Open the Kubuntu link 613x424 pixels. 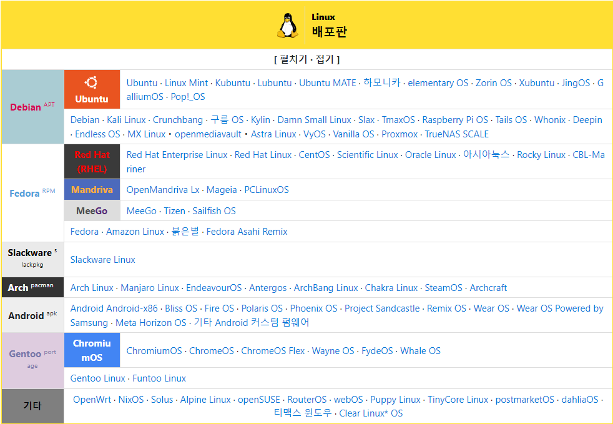233,83
